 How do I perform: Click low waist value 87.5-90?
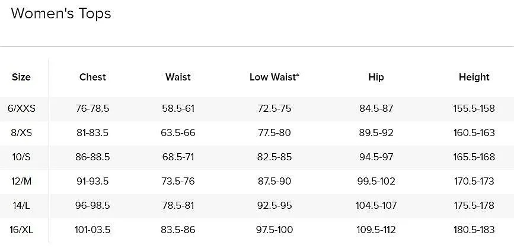(274, 181)
